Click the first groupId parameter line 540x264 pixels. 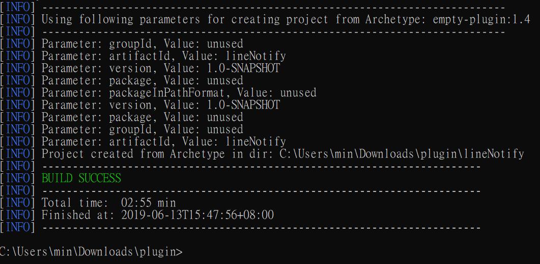pyautogui.click(x=142, y=44)
